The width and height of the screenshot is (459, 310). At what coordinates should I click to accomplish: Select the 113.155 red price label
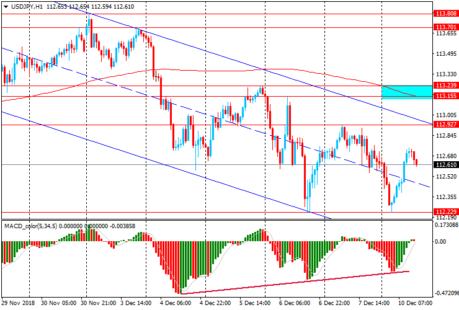point(446,96)
